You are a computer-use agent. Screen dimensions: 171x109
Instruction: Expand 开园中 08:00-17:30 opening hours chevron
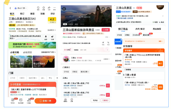click(x=163, y=16)
